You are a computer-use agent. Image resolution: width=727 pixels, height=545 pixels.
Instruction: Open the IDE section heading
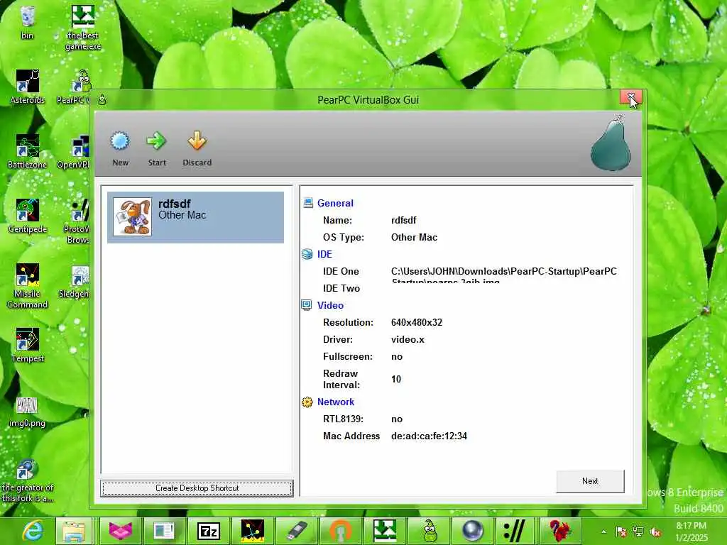pyautogui.click(x=324, y=254)
